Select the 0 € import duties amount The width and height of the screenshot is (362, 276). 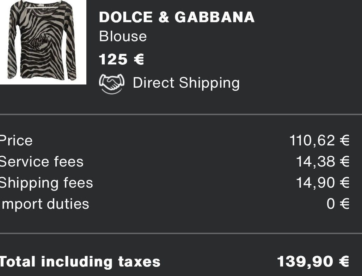338,204
